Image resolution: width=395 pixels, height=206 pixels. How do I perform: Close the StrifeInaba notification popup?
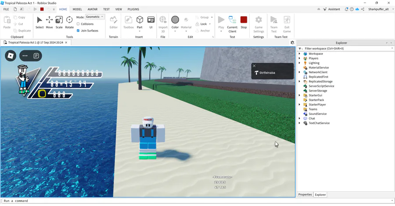pos(254,66)
